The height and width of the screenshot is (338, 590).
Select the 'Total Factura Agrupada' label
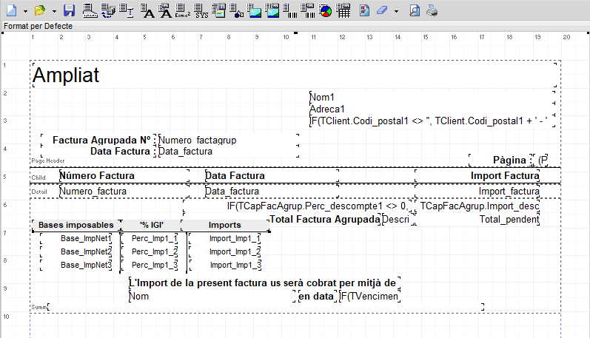click(325, 219)
